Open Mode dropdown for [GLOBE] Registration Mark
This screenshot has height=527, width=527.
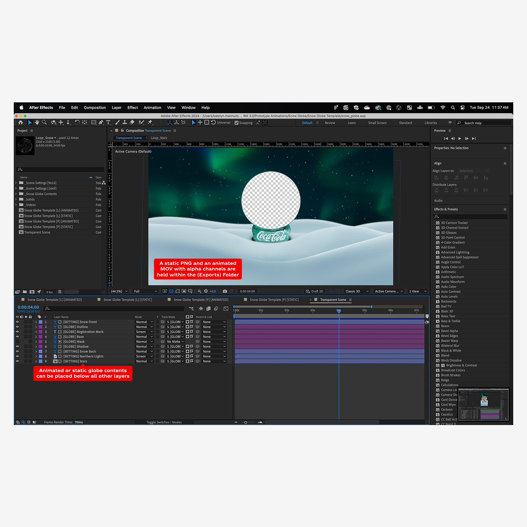(x=144, y=332)
